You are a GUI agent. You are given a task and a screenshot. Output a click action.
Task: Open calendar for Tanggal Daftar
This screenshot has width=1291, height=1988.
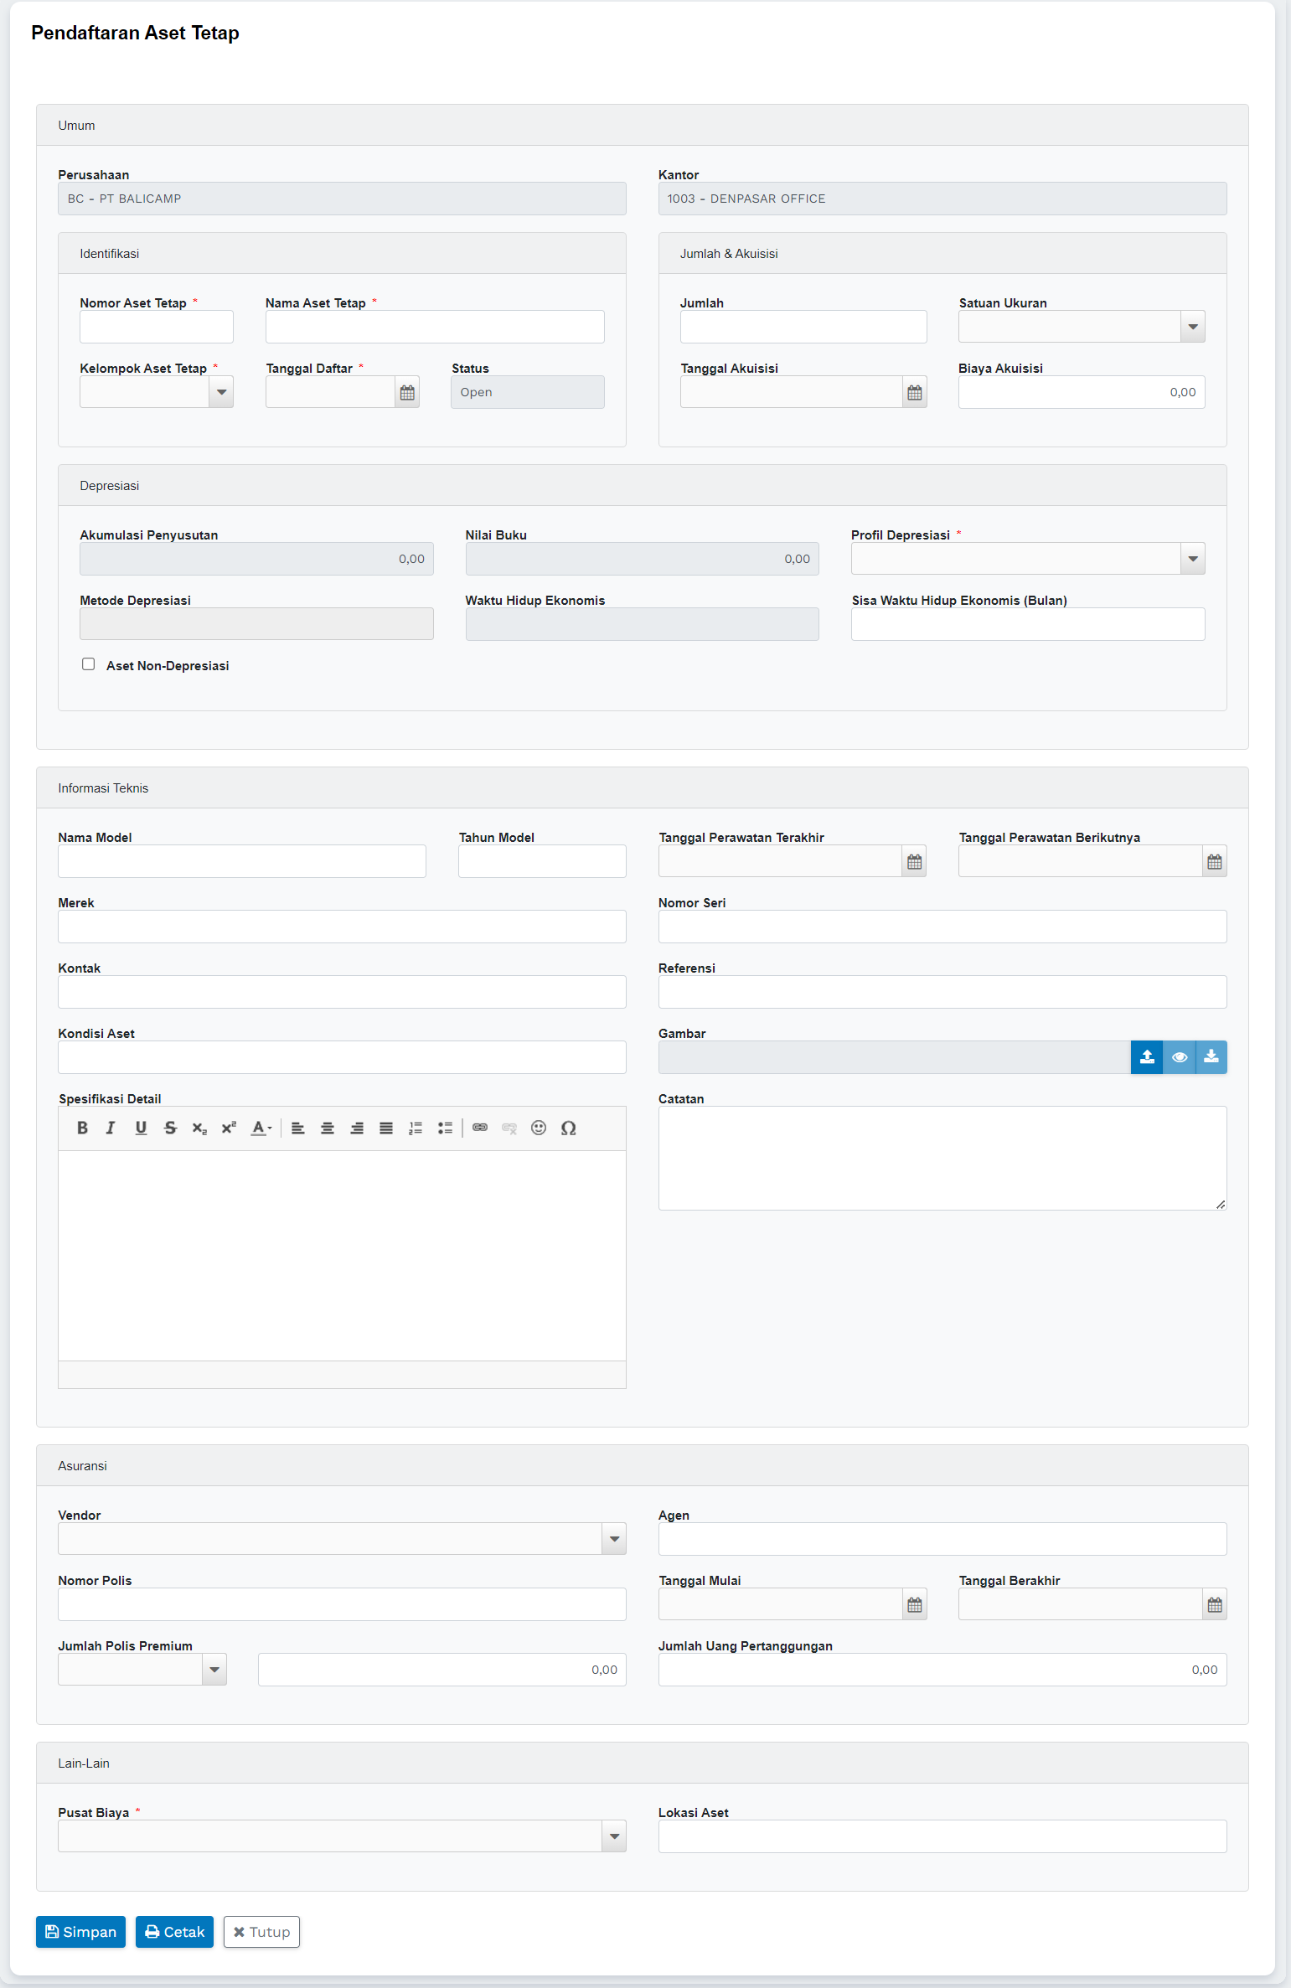[x=407, y=392]
